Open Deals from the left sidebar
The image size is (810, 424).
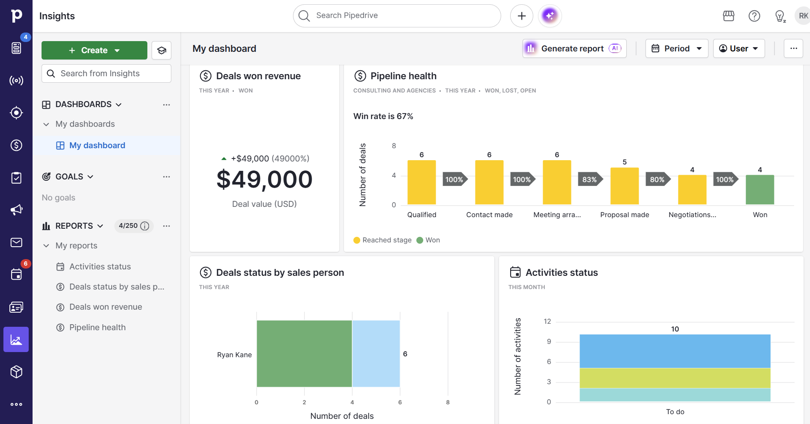tap(16, 145)
